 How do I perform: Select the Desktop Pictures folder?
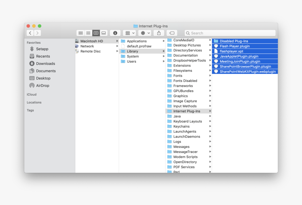point(189,45)
